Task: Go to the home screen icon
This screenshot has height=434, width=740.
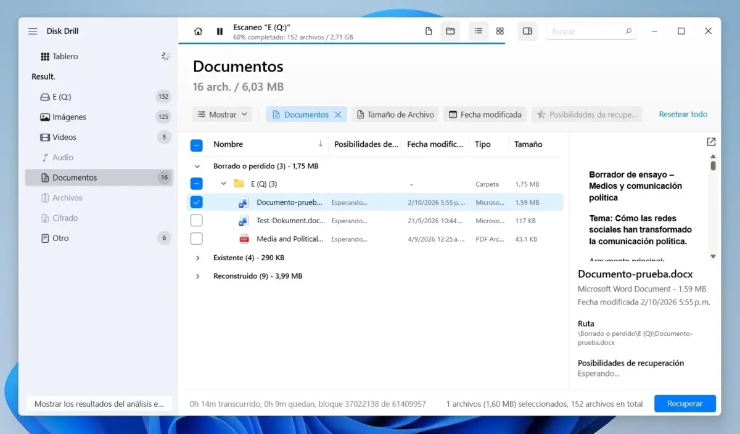Action: 198,31
